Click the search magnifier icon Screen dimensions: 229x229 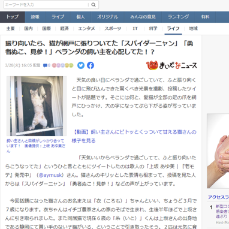(94, 5)
